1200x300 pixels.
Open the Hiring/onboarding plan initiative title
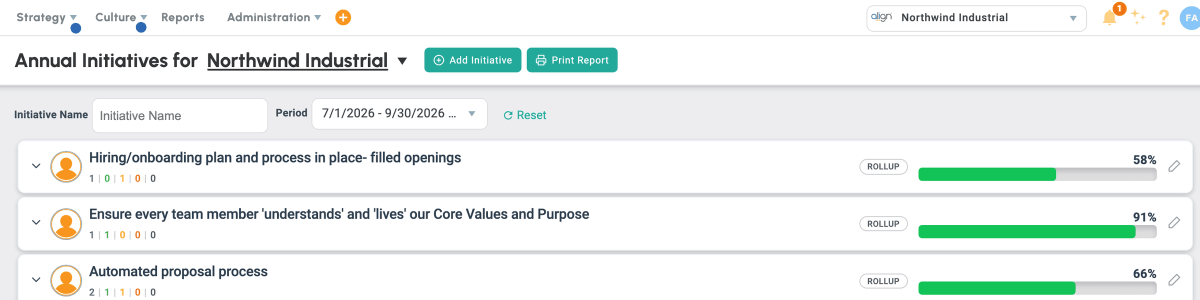[275, 157]
